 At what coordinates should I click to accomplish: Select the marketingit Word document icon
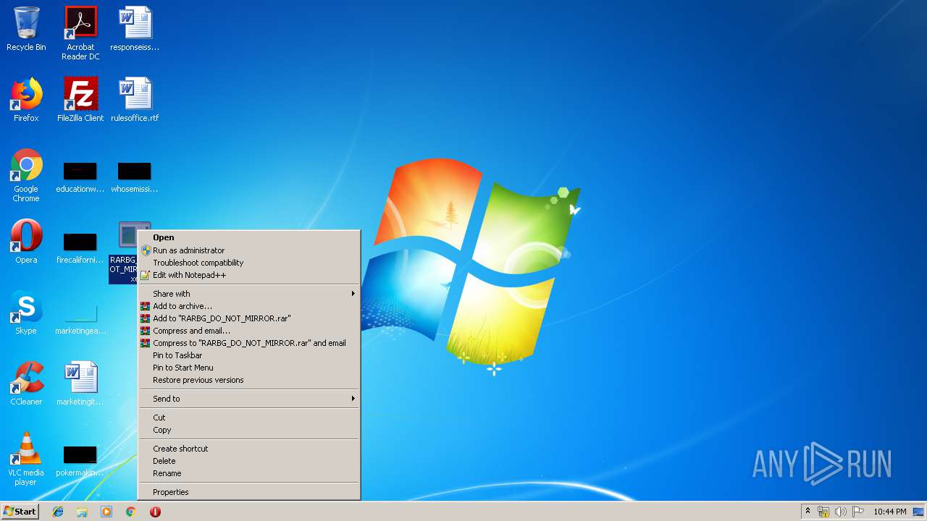(80, 384)
